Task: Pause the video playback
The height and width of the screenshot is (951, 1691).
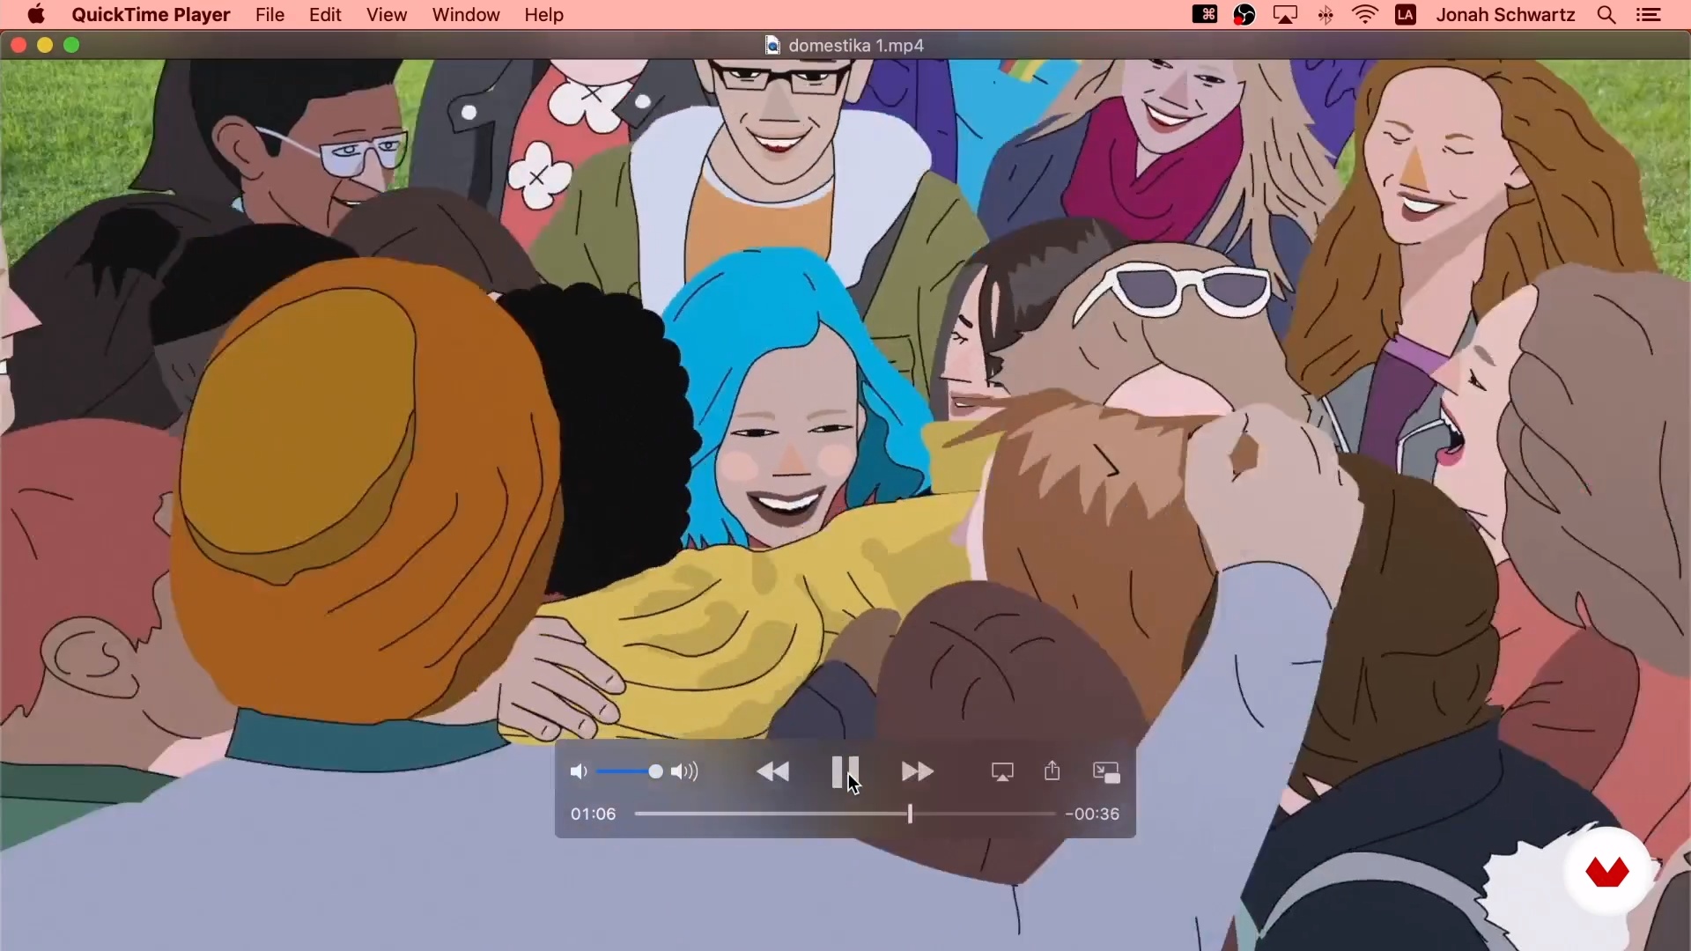Action: (845, 772)
